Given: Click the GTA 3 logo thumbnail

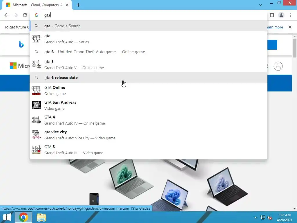Looking at the screenshot, I should 36,150.
